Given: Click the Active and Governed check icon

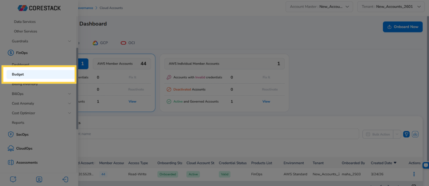Looking at the screenshot, I should (x=169, y=101).
